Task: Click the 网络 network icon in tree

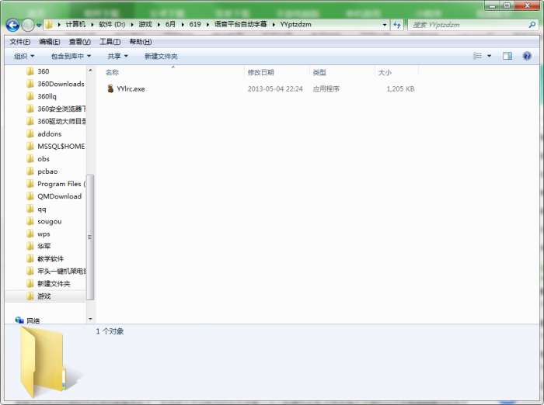Action: 19,320
